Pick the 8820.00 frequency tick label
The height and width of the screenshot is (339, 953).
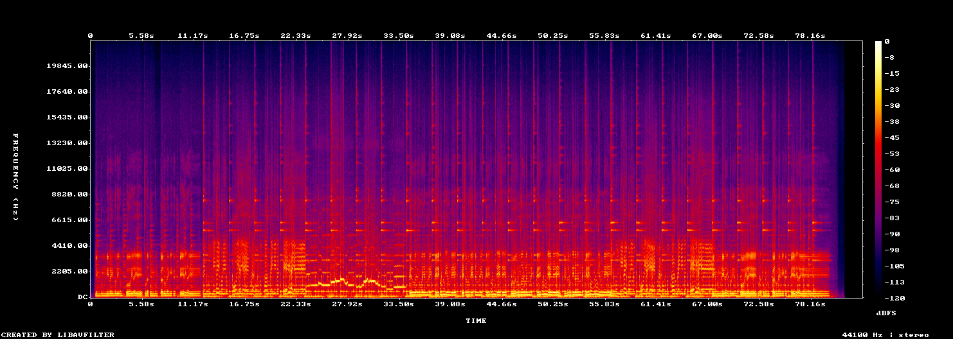(69, 195)
